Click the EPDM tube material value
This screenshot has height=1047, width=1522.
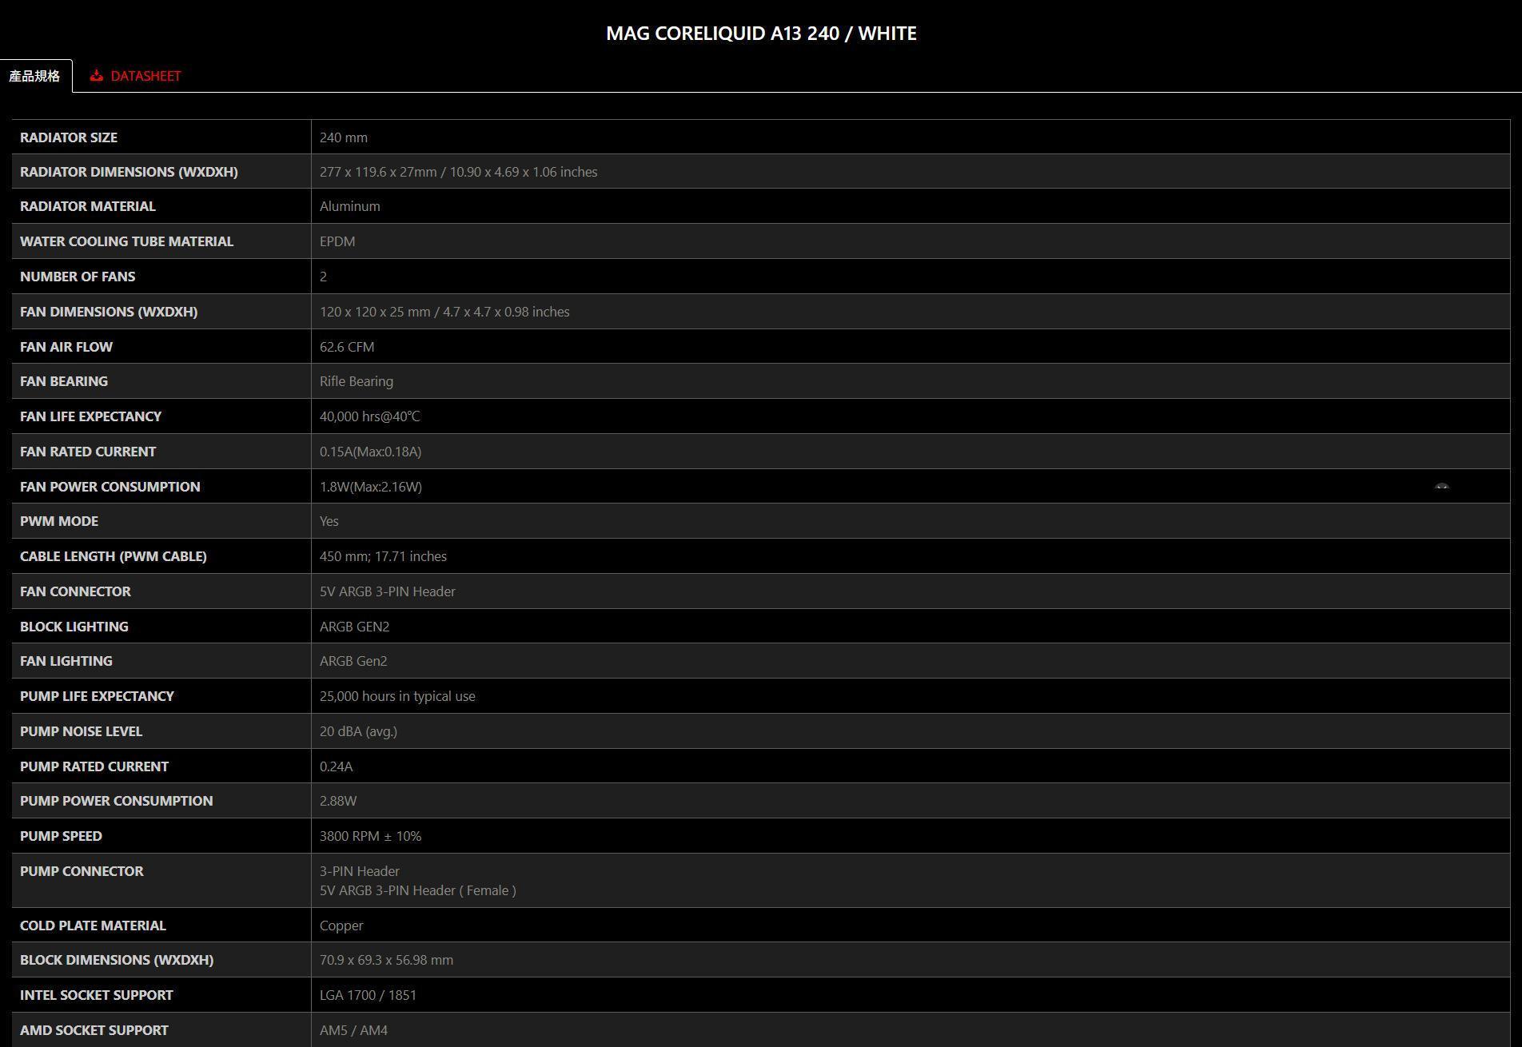337,241
